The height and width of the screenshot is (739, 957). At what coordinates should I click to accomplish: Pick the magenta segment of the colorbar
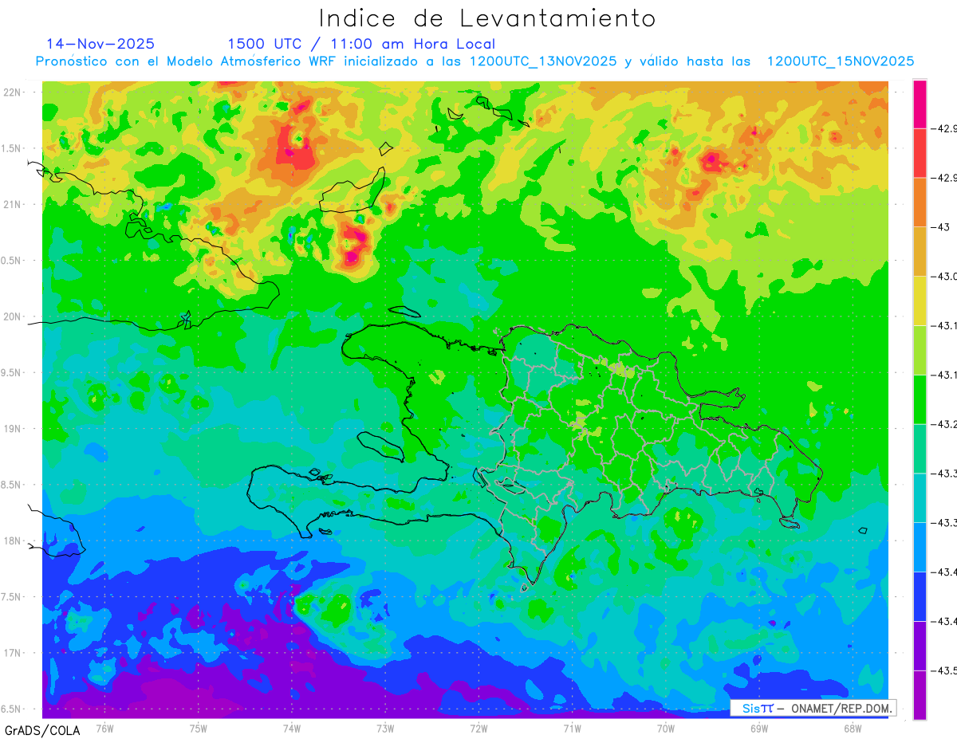920,104
